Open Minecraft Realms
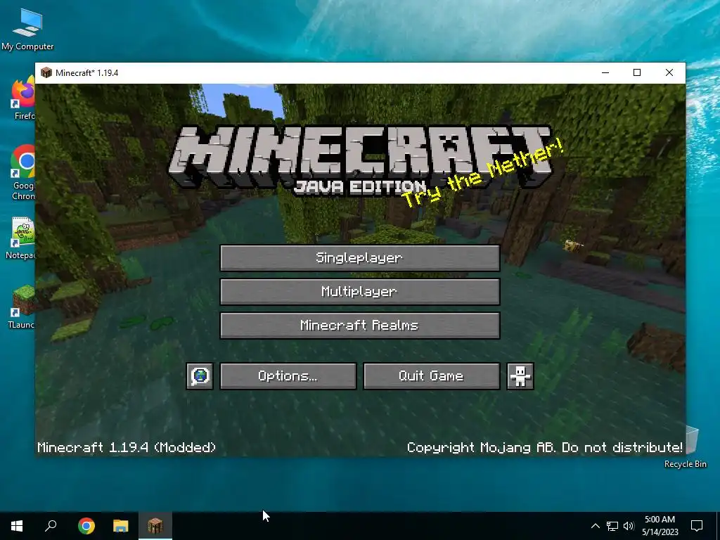Screen dimensions: 720x540 click(359, 325)
